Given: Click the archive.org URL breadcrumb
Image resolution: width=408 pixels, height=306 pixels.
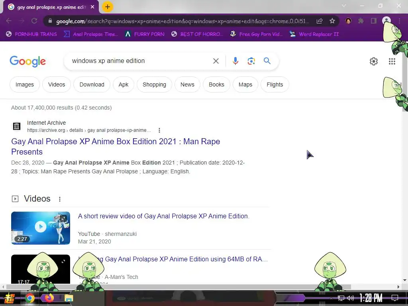Looking at the screenshot, I should (89, 130).
